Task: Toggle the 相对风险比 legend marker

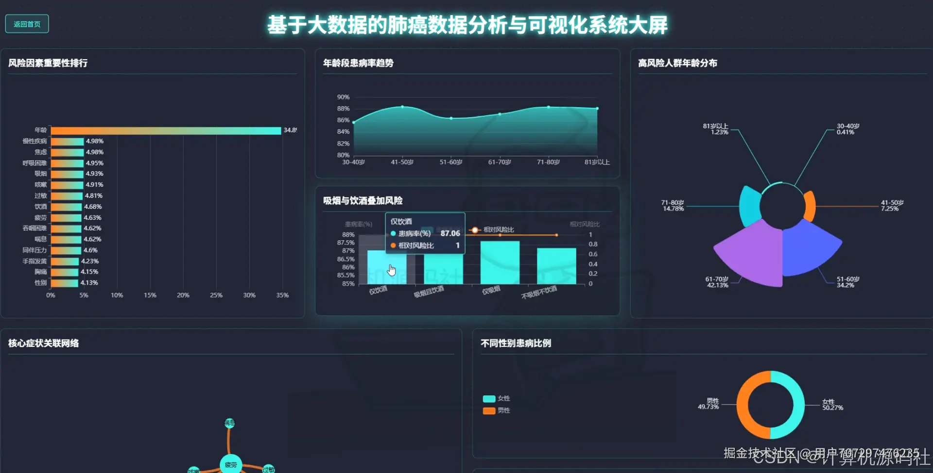Action: [x=475, y=230]
